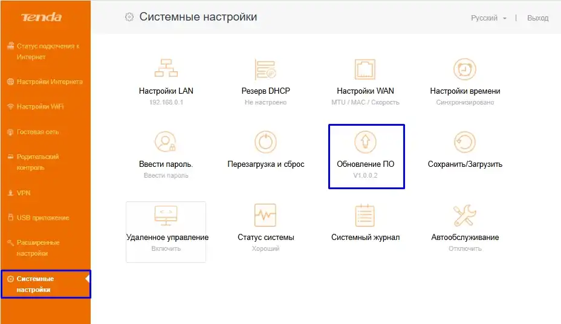This screenshot has height=324, width=561.
Task: Click the Автообслуживание label
Action: (465, 237)
